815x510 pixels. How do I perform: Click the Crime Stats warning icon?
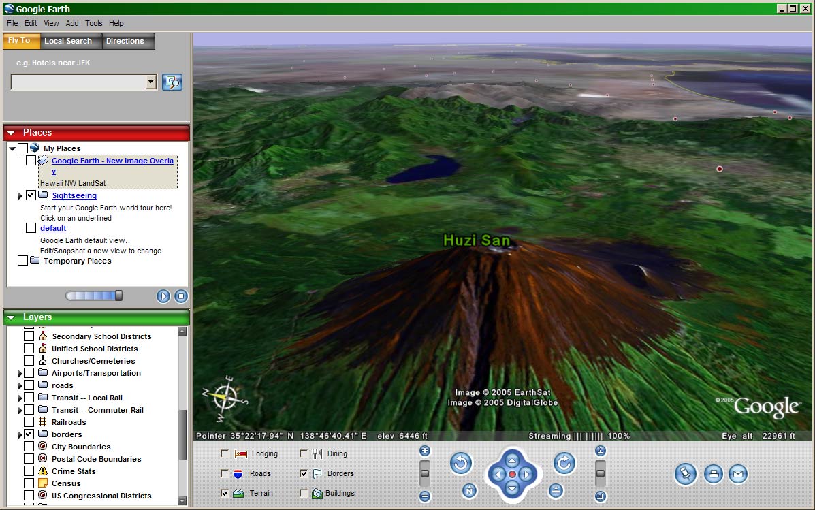pyautogui.click(x=43, y=471)
